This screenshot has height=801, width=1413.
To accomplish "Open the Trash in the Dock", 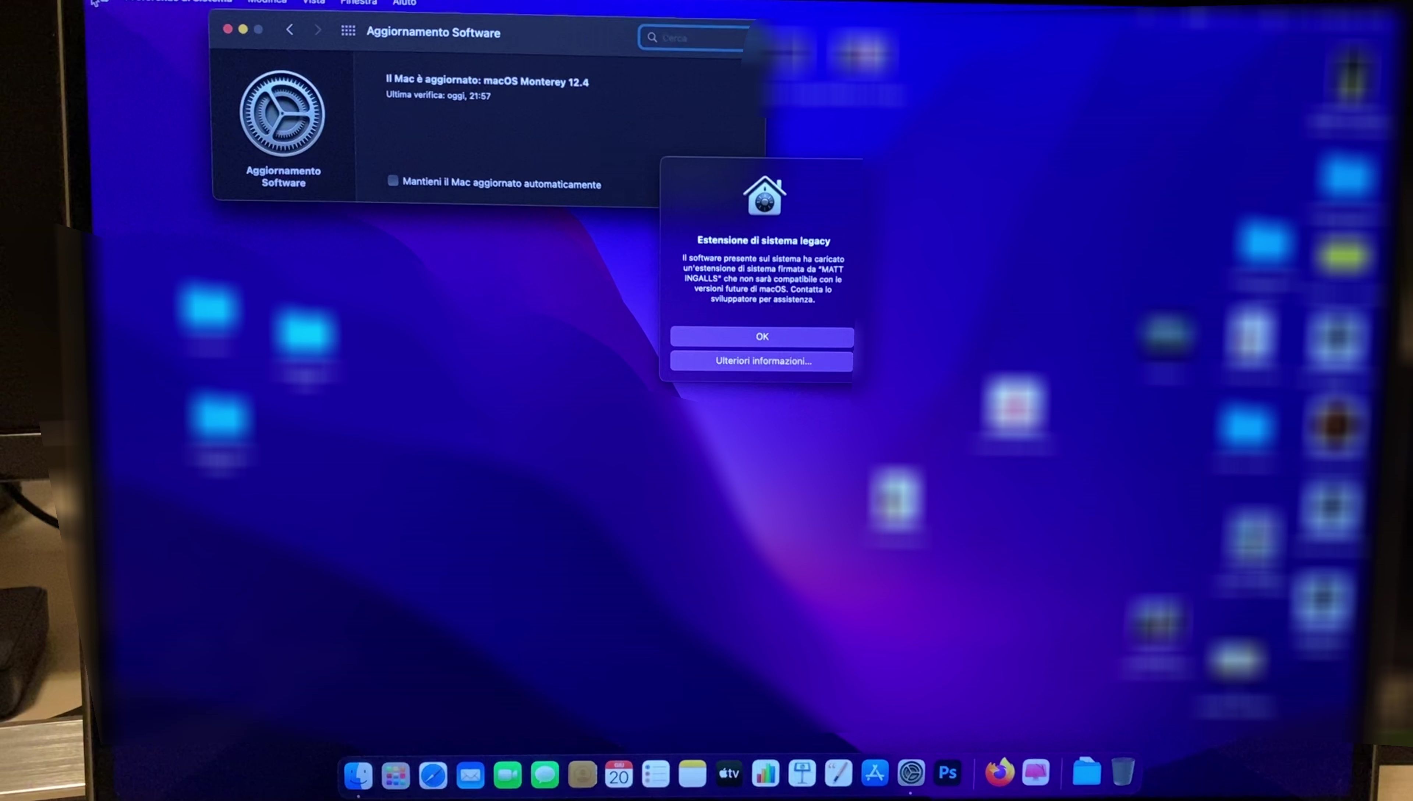I will pyautogui.click(x=1123, y=771).
